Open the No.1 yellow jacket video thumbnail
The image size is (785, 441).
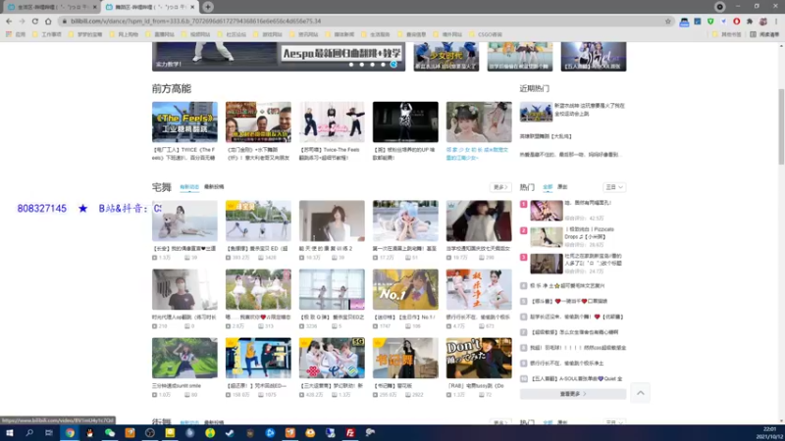click(405, 289)
